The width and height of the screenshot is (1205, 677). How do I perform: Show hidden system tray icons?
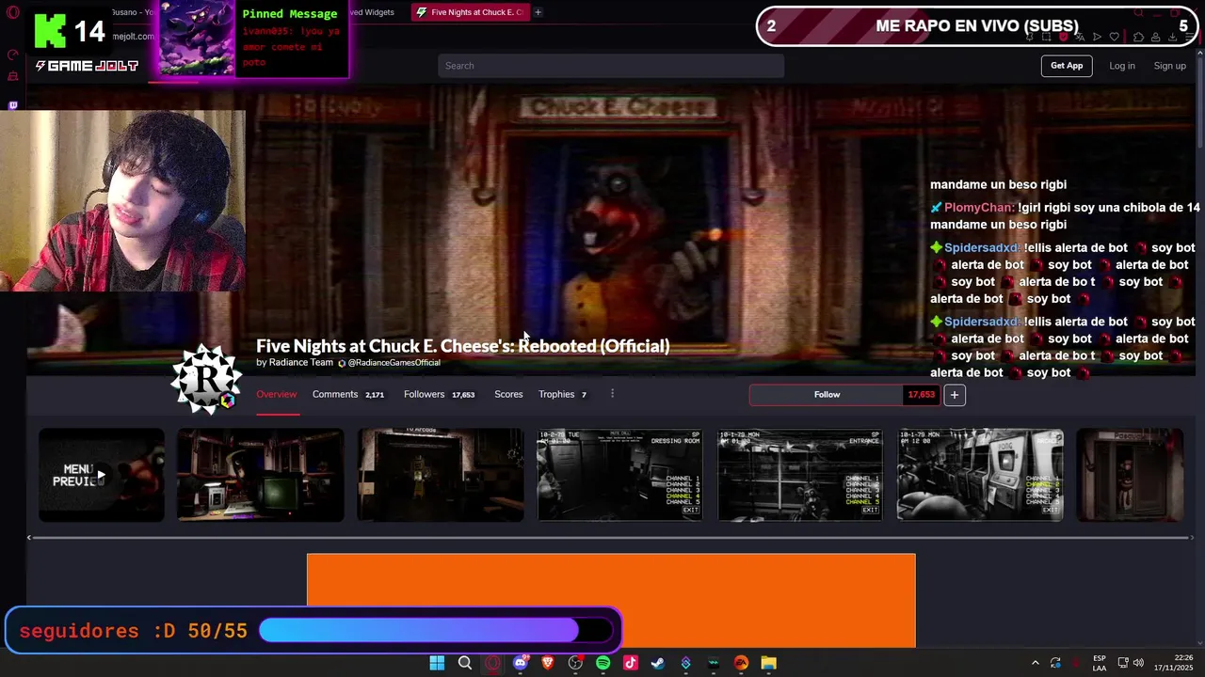[x=1035, y=663]
